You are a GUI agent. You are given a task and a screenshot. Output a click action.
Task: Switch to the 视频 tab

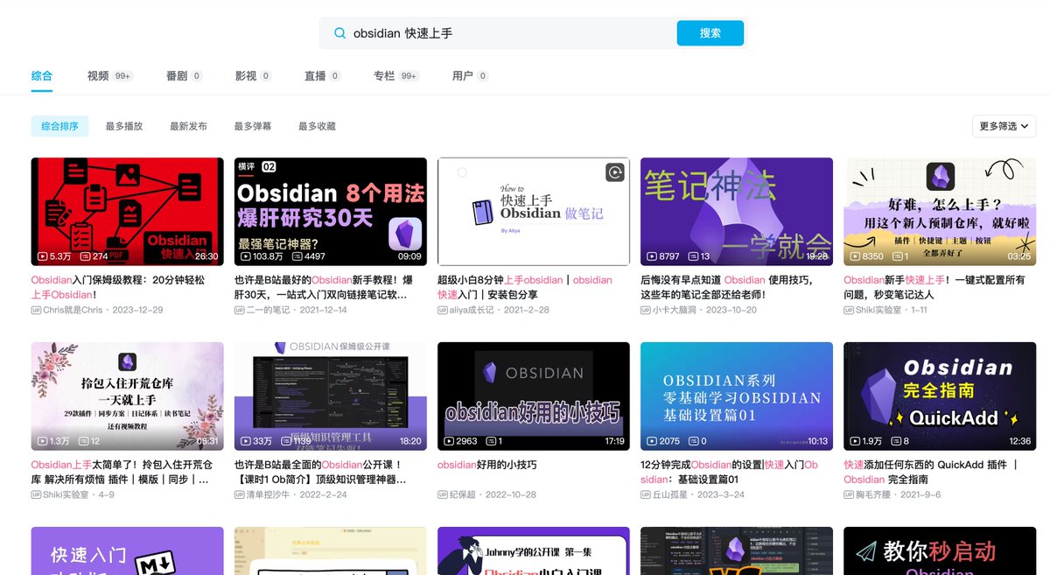click(109, 76)
